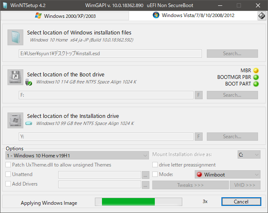The image size is (268, 213).
Task: Click Search for Installation drive
Action: [232, 137]
